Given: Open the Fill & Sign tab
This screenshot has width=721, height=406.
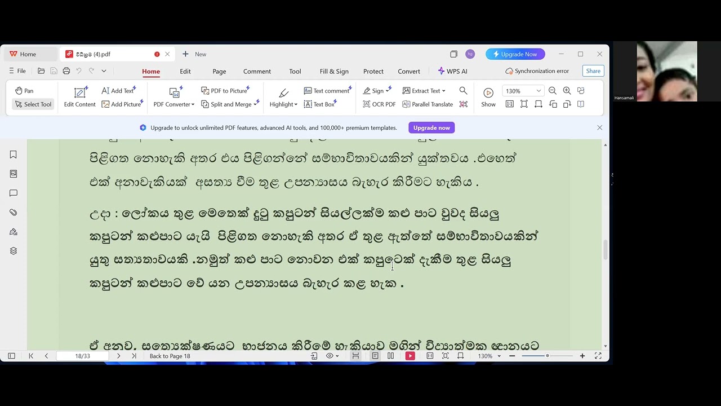Looking at the screenshot, I should tap(334, 72).
